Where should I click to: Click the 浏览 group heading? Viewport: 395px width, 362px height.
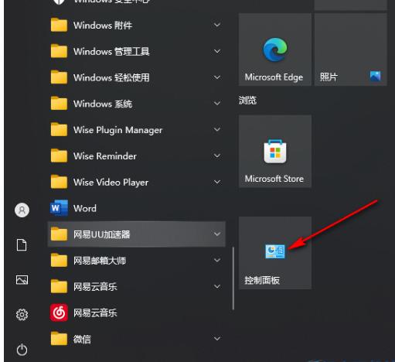click(247, 101)
